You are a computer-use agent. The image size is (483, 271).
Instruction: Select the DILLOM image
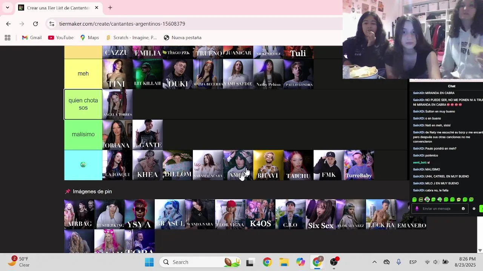178,165
